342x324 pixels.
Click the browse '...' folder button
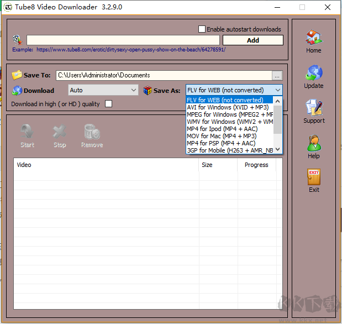click(277, 75)
